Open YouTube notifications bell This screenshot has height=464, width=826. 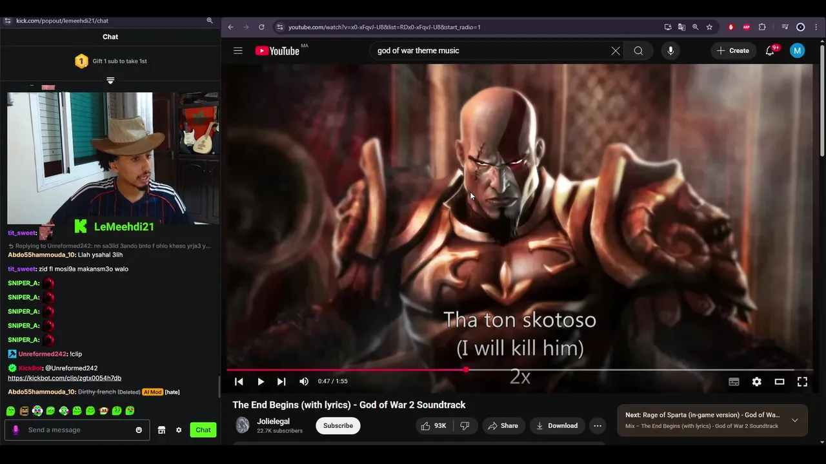pos(770,51)
